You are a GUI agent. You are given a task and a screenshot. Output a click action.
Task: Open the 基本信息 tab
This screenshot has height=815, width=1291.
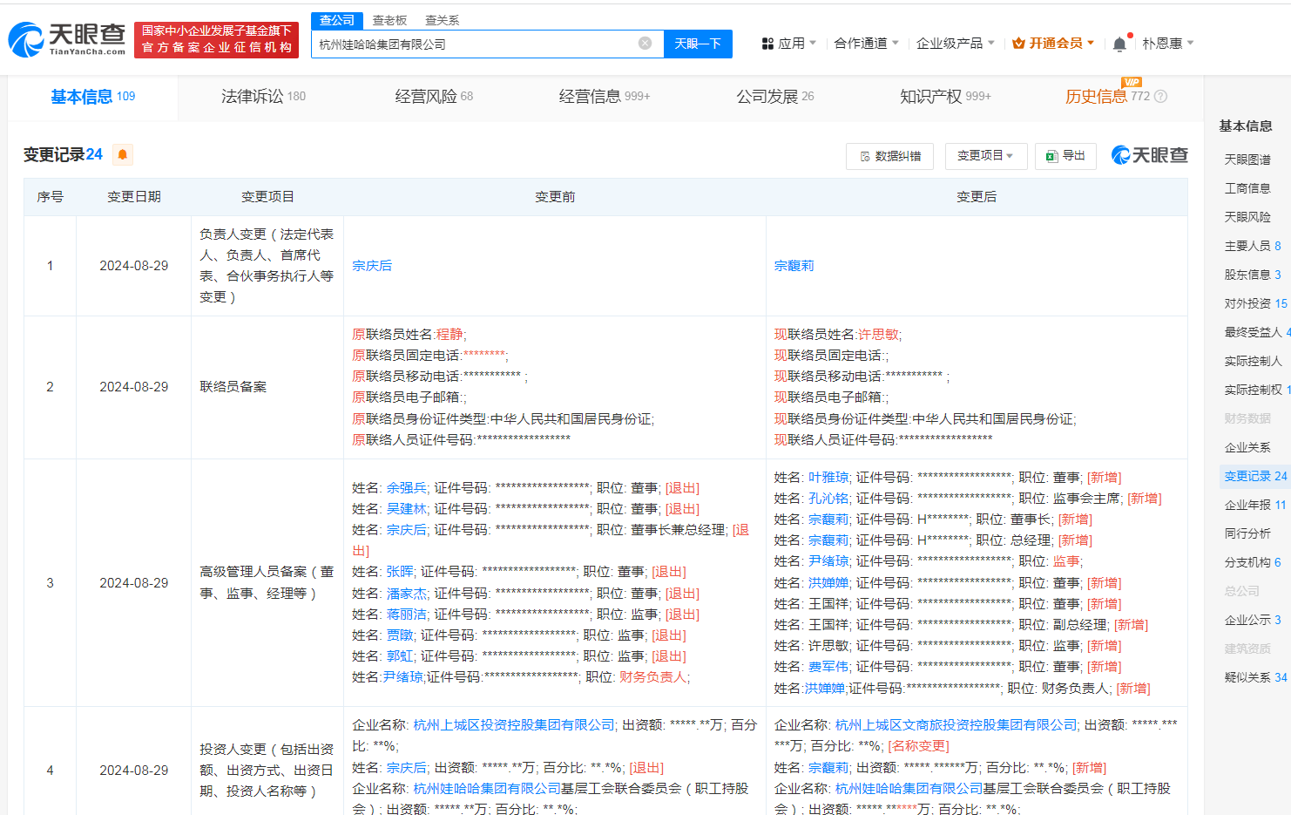pyautogui.click(x=92, y=97)
